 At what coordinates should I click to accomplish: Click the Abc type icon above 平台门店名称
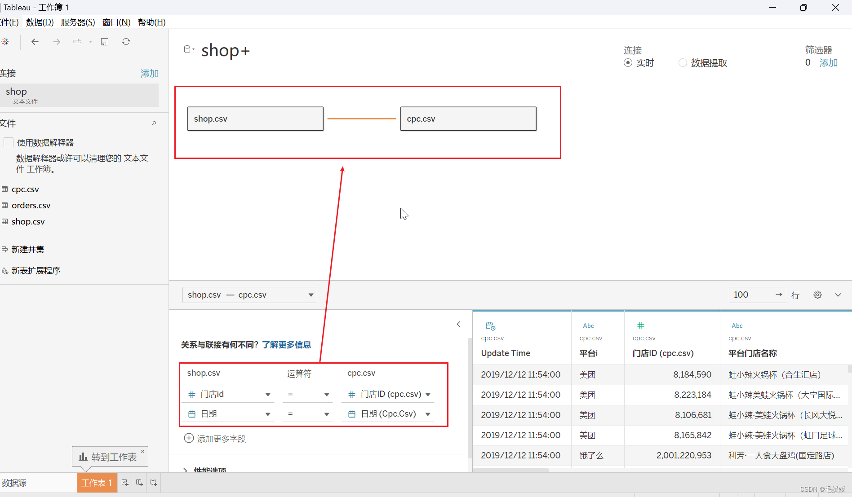tap(737, 326)
